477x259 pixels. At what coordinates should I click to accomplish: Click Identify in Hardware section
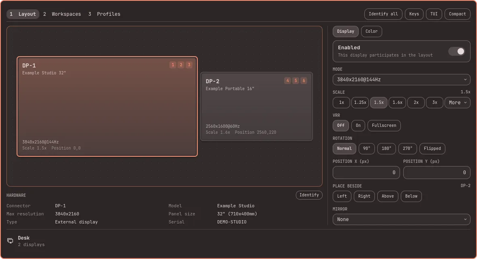(x=309, y=195)
